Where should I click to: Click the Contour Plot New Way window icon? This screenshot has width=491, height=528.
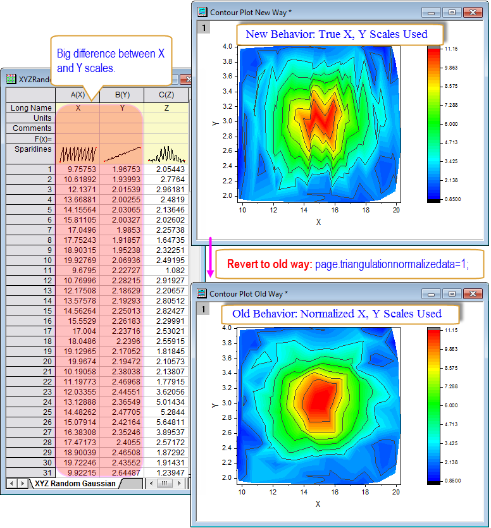pos(202,12)
